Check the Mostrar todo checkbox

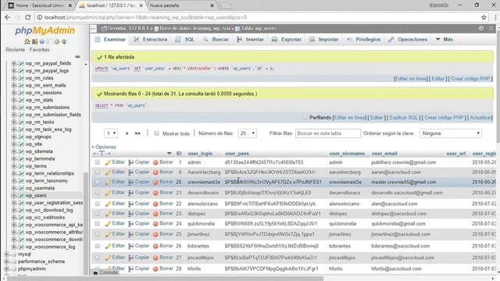pyautogui.click(x=156, y=133)
